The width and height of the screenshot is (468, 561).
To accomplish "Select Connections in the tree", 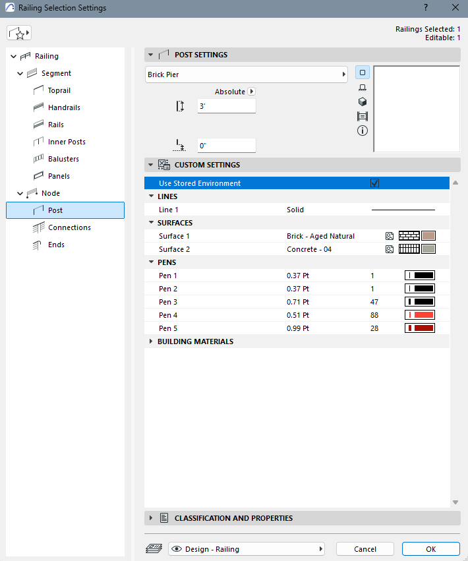I will pyautogui.click(x=69, y=227).
